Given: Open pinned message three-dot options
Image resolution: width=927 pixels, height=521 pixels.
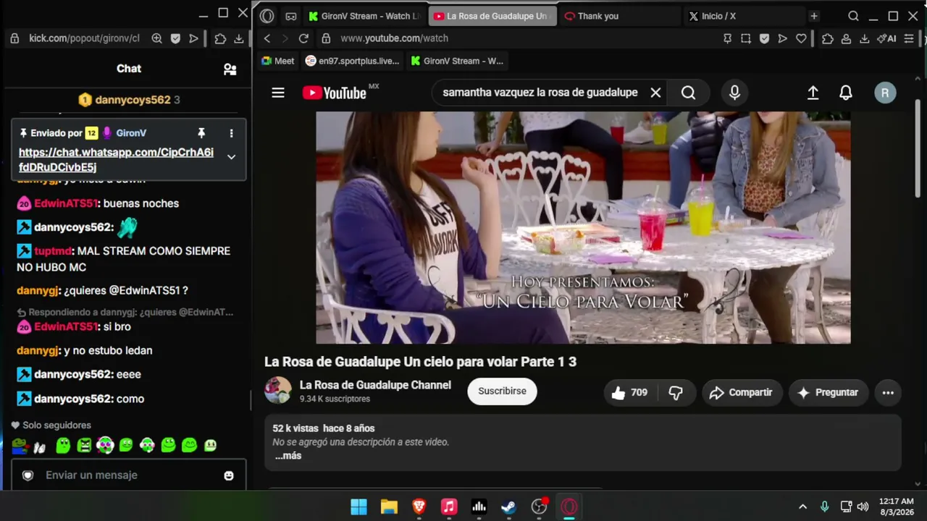Looking at the screenshot, I should click(x=231, y=133).
